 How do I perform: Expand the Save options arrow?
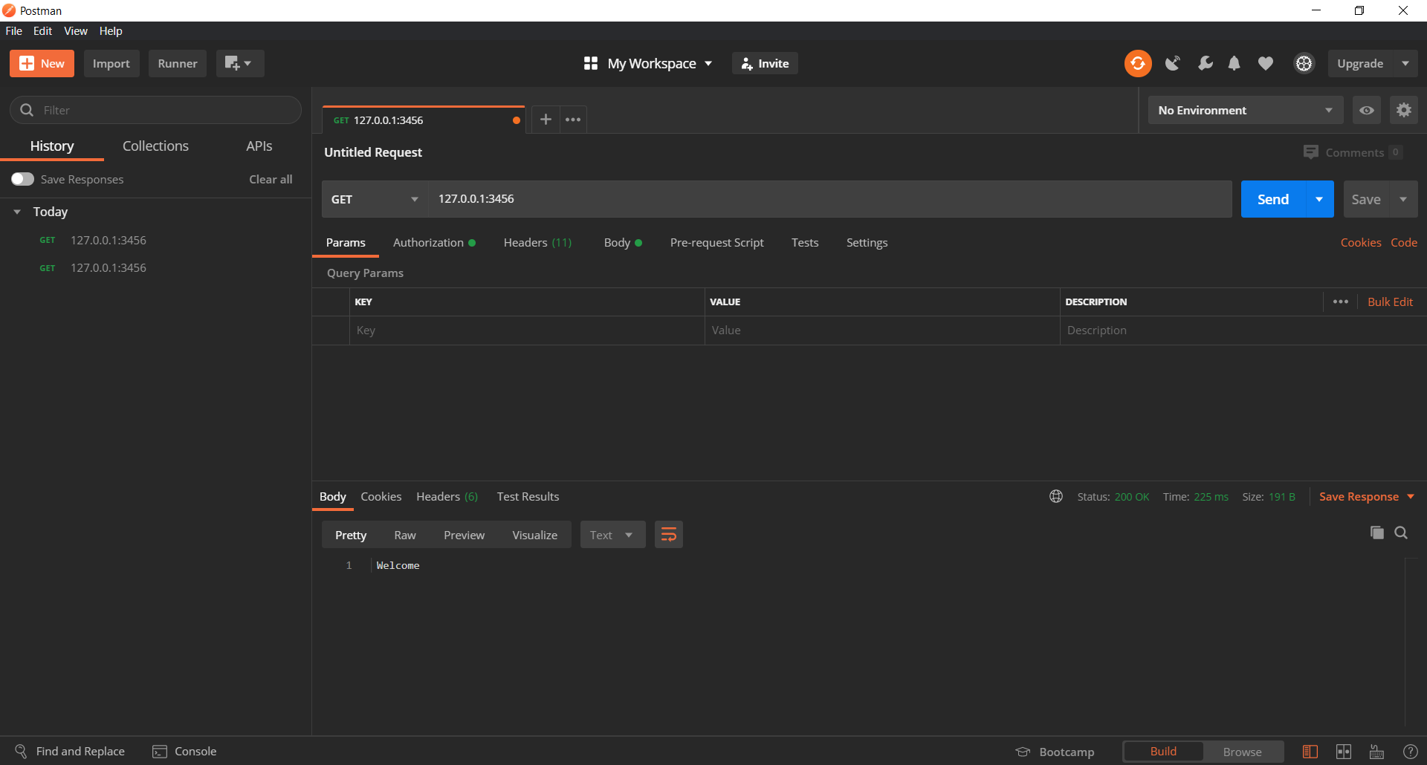(1403, 199)
